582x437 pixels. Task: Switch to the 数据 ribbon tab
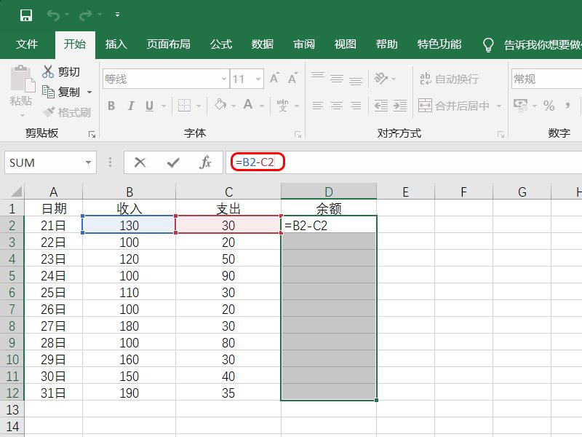[x=263, y=44]
